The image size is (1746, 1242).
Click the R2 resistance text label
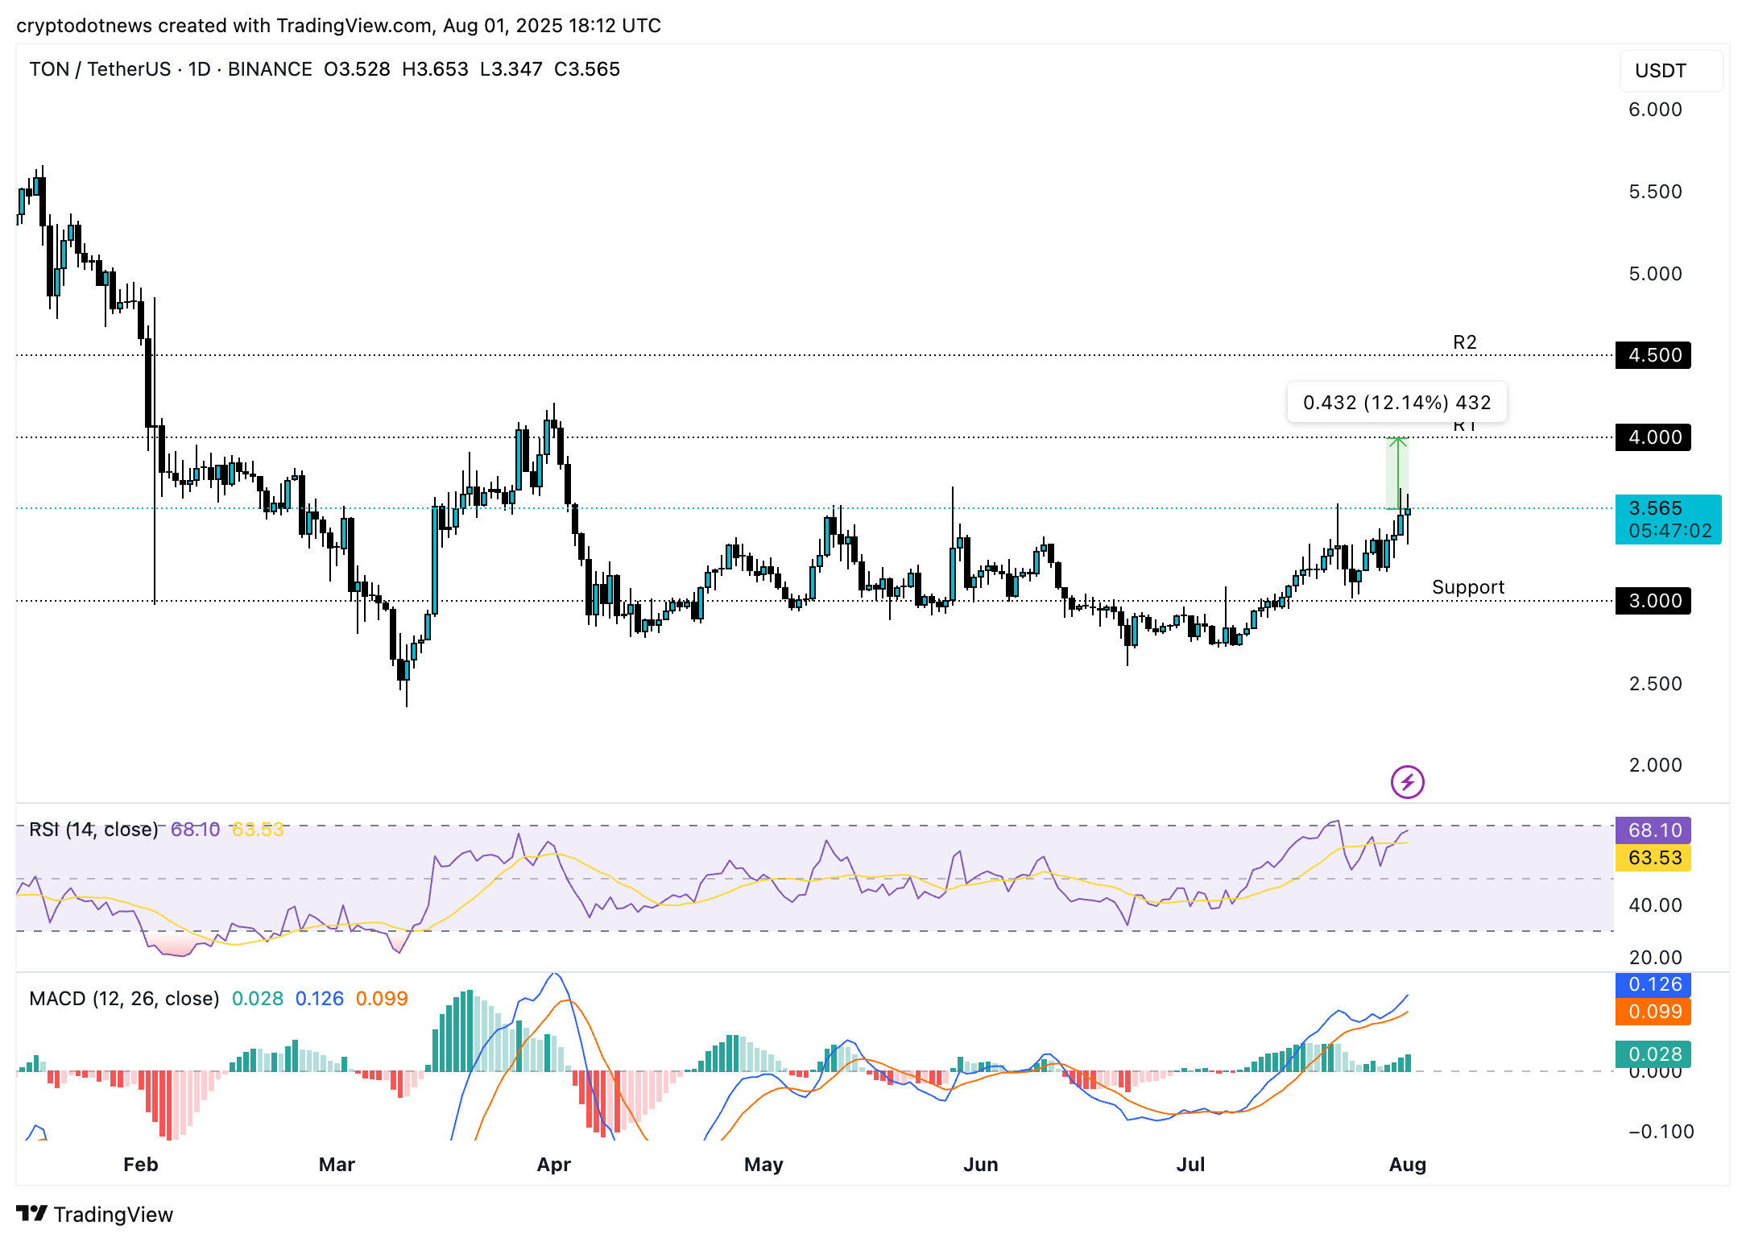pyautogui.click(x=1464, y=342)
